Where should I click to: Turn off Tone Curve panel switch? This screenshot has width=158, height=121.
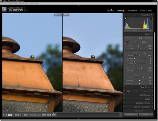(124, 87)
